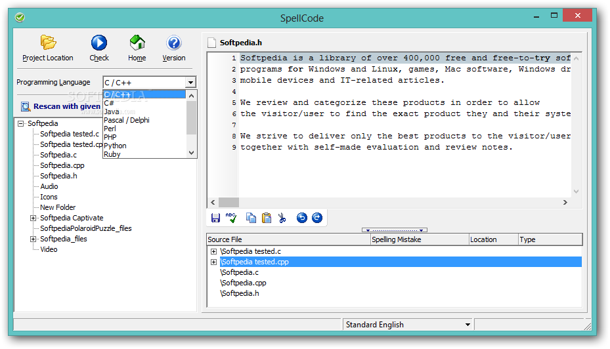
Task: Expand Softpedia tested.cpp results row
Action: [213, 262]
